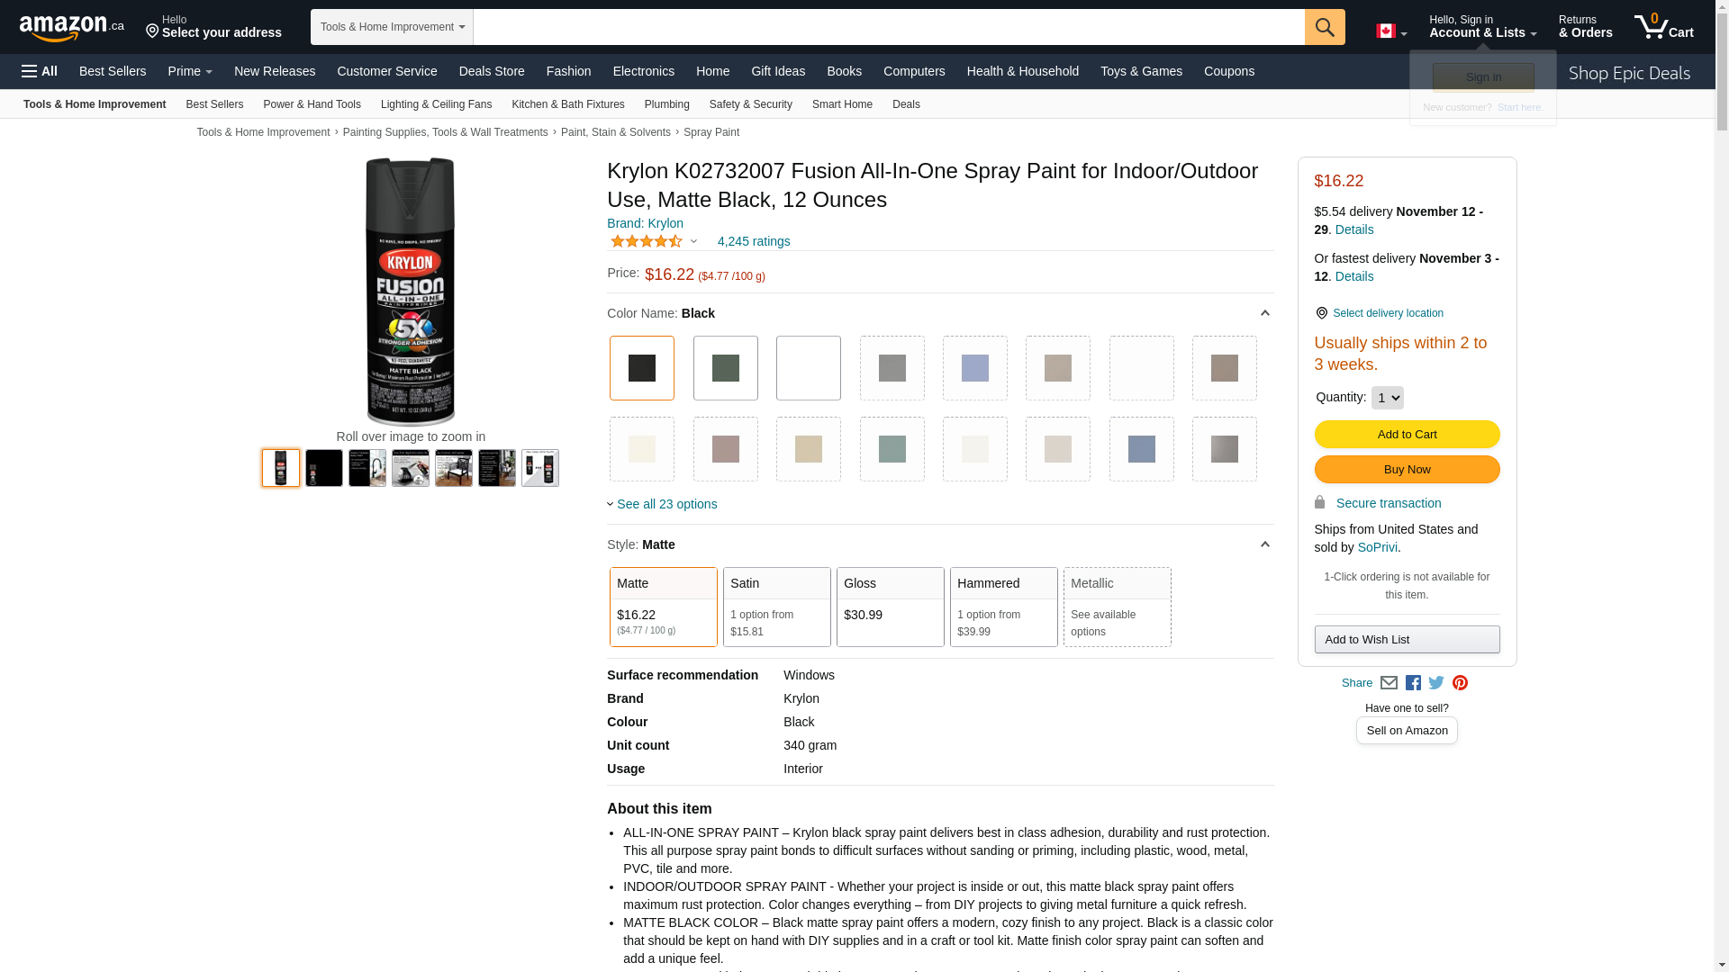The height and width of the screenshot is (972, 1729).
Task: Share via email envelope icon
Action: tap(1389, 683)
